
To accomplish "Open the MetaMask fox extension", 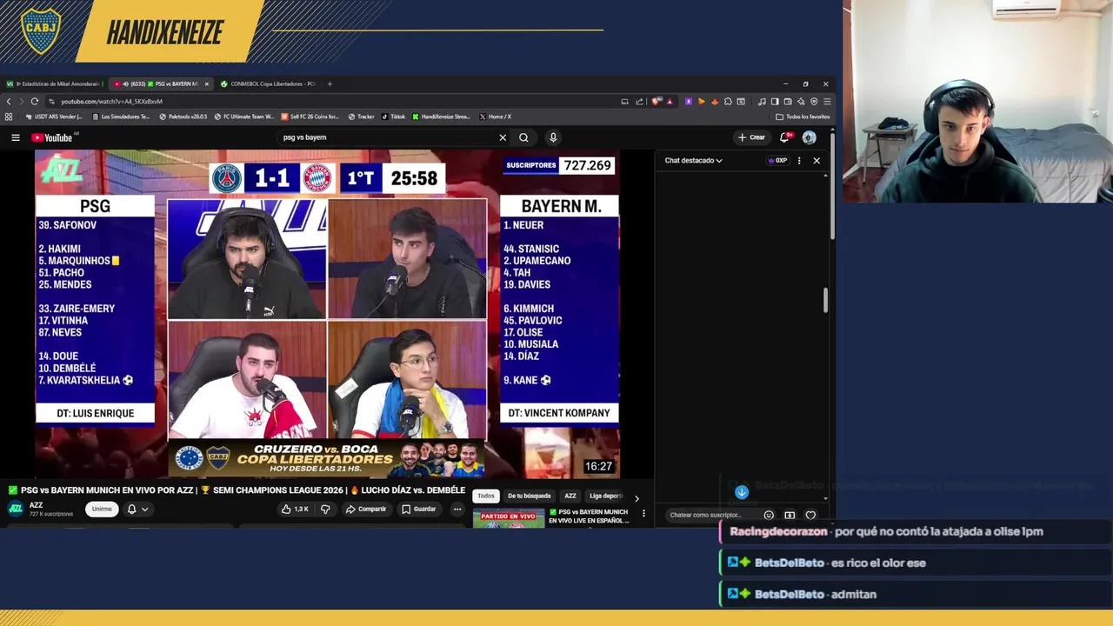I will tap(715, 102).
